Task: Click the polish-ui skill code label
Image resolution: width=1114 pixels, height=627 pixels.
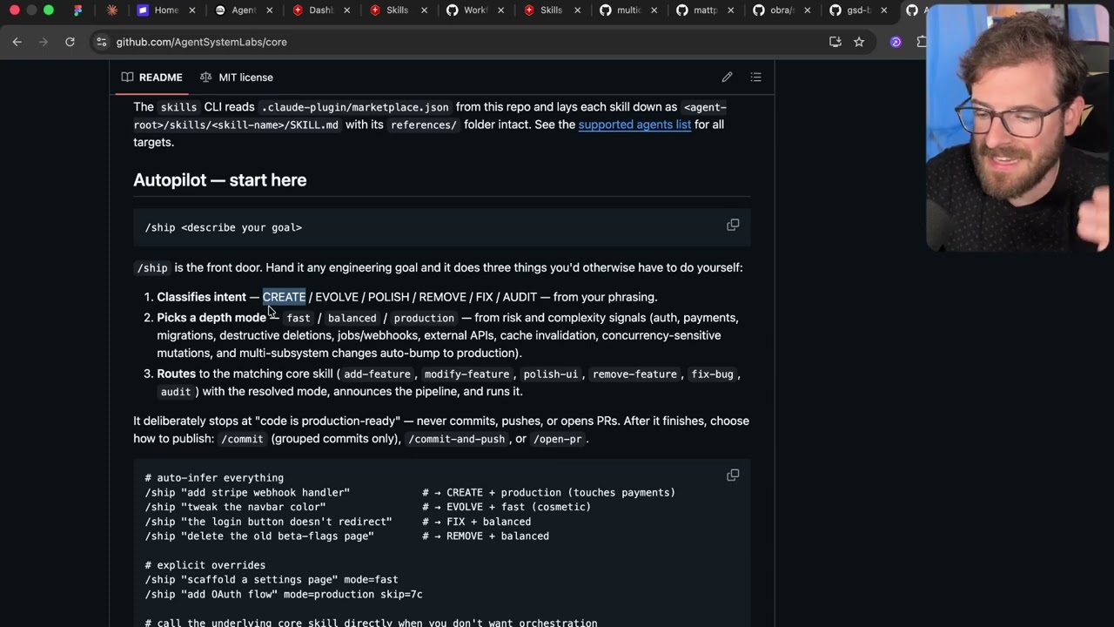Action: tap(551, 374)
